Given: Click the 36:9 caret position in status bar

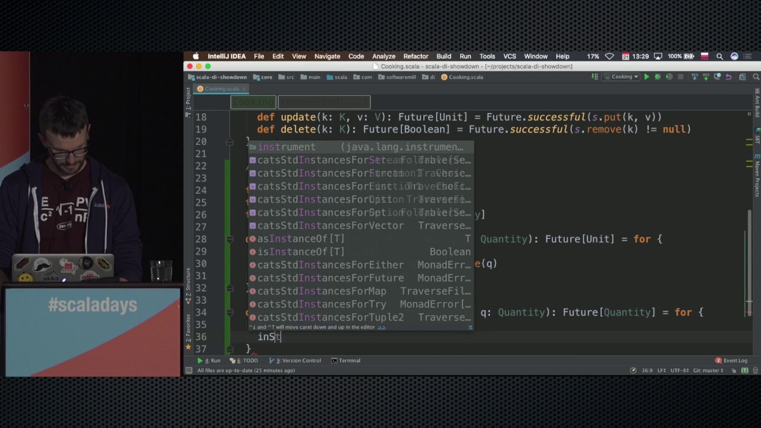Looking at the screenshot, I should pos(647,370).
